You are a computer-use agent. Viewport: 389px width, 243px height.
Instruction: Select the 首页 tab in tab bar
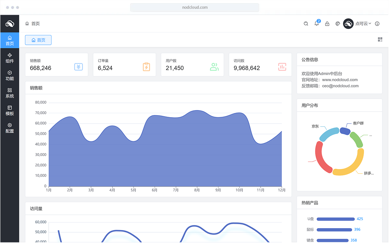(38, 40)
